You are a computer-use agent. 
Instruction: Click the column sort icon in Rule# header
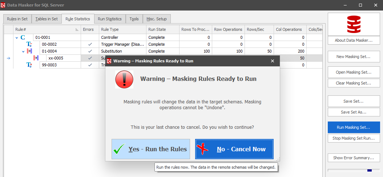(77, 30)
